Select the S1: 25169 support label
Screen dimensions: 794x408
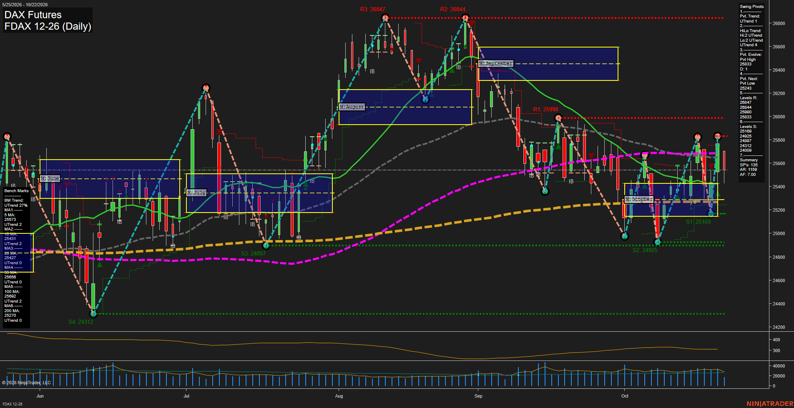pyautogui.click(x=699, y=222)
